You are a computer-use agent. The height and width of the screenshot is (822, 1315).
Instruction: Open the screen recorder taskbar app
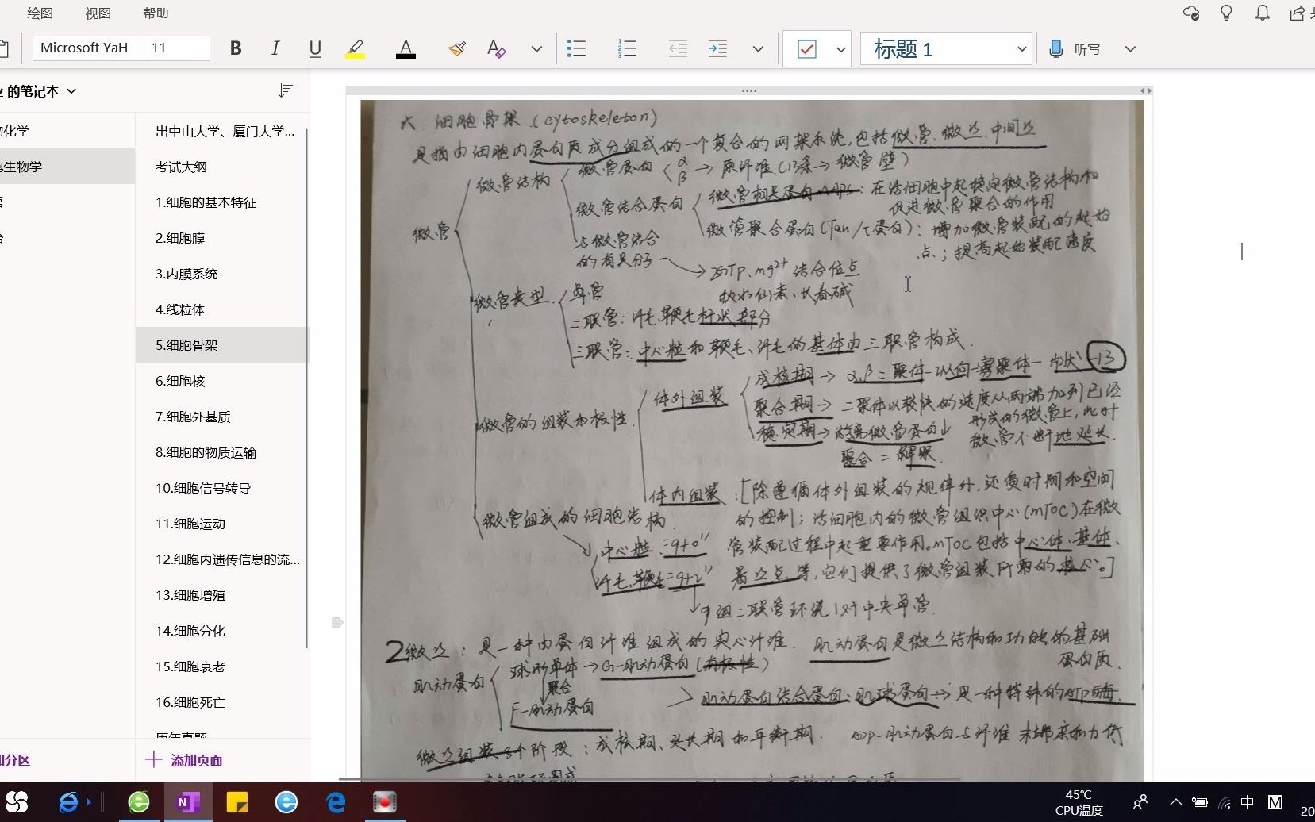(x=385, y=802)
